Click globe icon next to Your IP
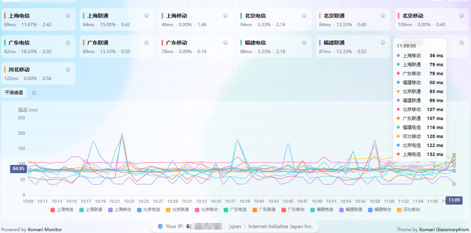The width and height of the screenshot is (471, 233). [160, 226]
